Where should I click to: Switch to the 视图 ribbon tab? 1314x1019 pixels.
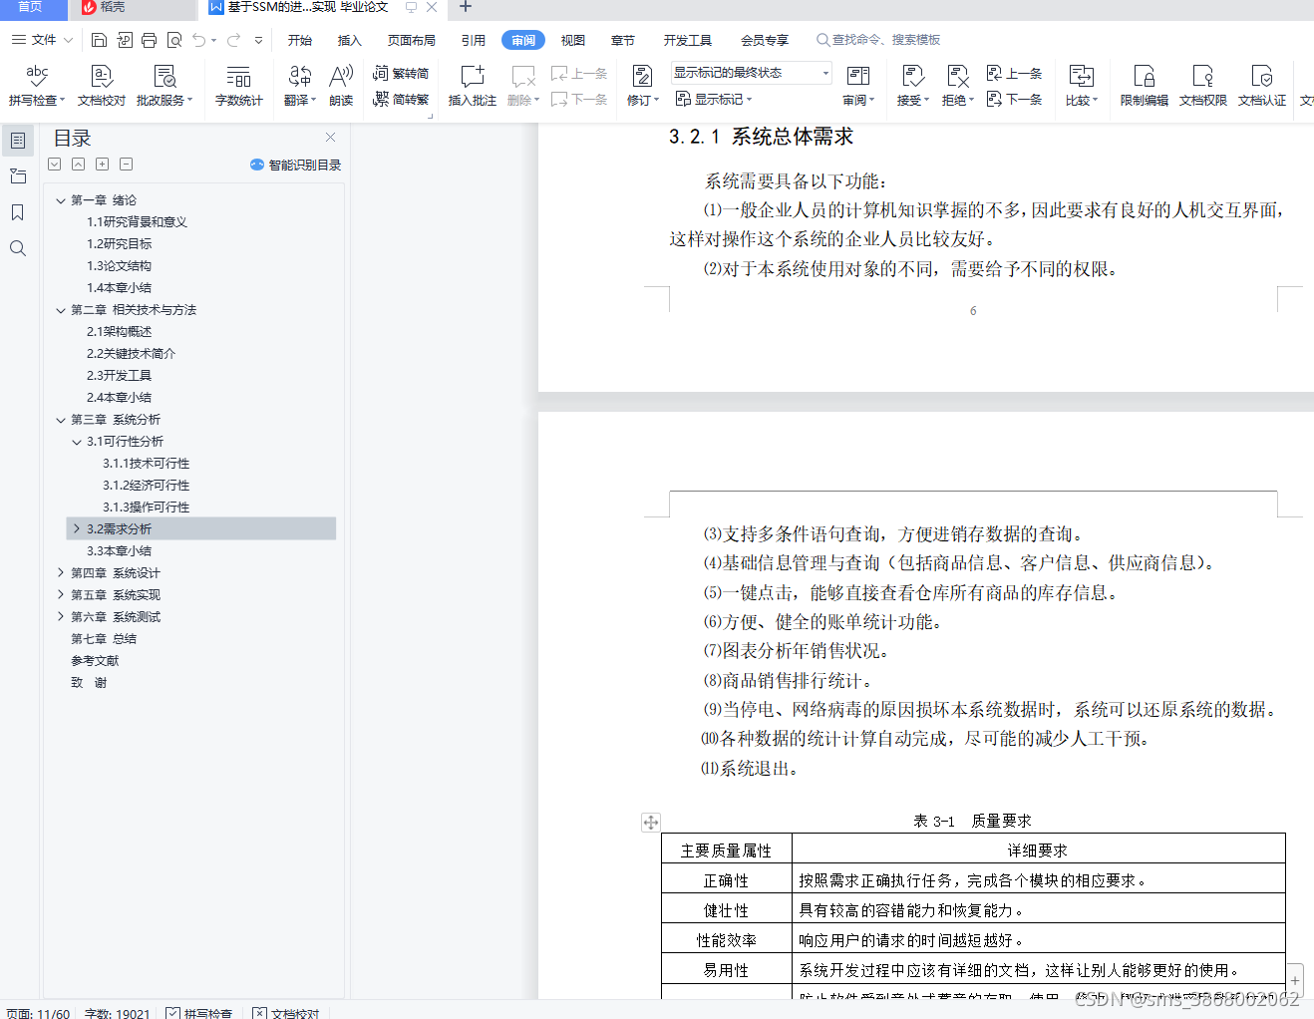pos(572,40)
